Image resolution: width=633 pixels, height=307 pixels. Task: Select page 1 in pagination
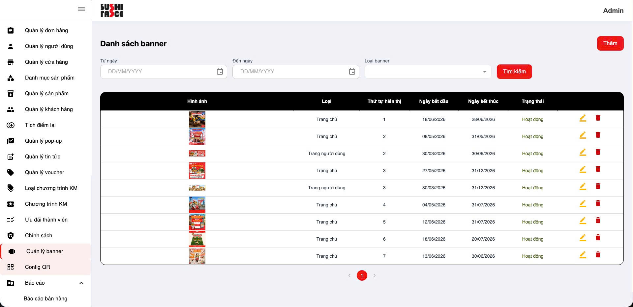coord(362,275)
